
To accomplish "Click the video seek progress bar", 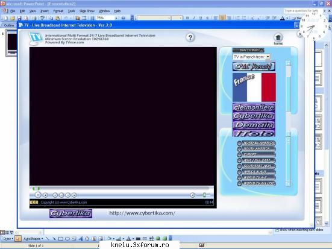I will point(121,188).
